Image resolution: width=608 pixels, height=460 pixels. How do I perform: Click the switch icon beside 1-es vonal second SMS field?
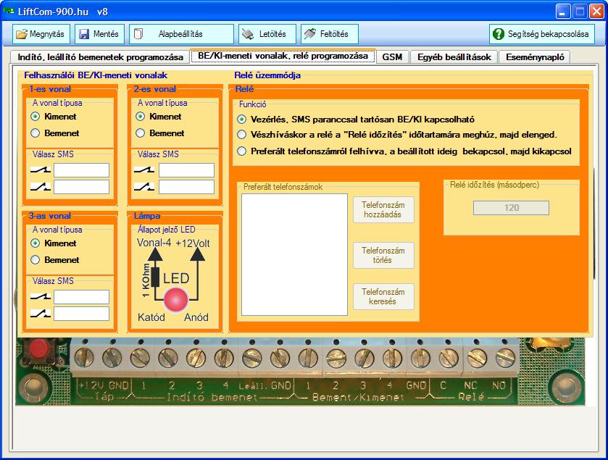(41, 186)
